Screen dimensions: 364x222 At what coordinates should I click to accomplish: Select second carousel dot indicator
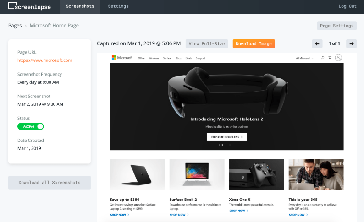[x=222, y=145]
